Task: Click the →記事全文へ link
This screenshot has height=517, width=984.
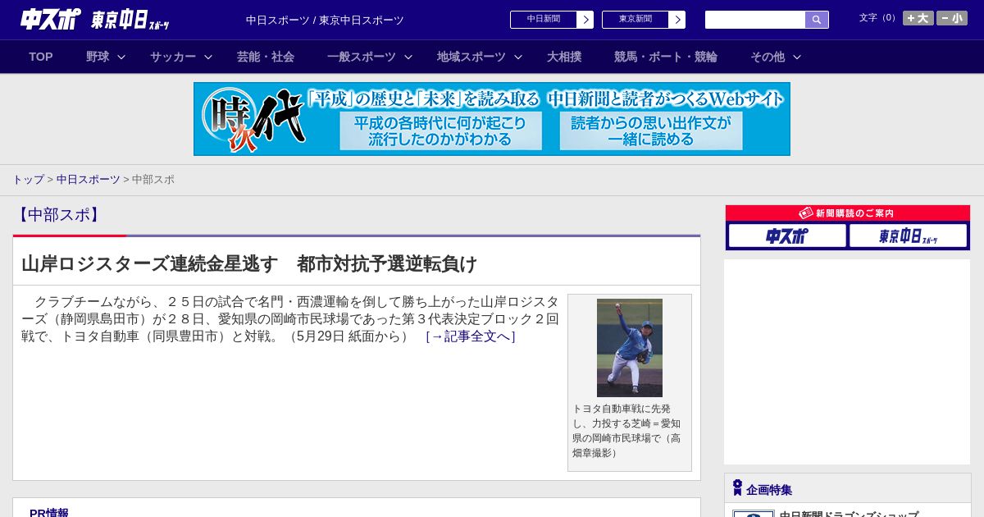Action: (471, 336)
